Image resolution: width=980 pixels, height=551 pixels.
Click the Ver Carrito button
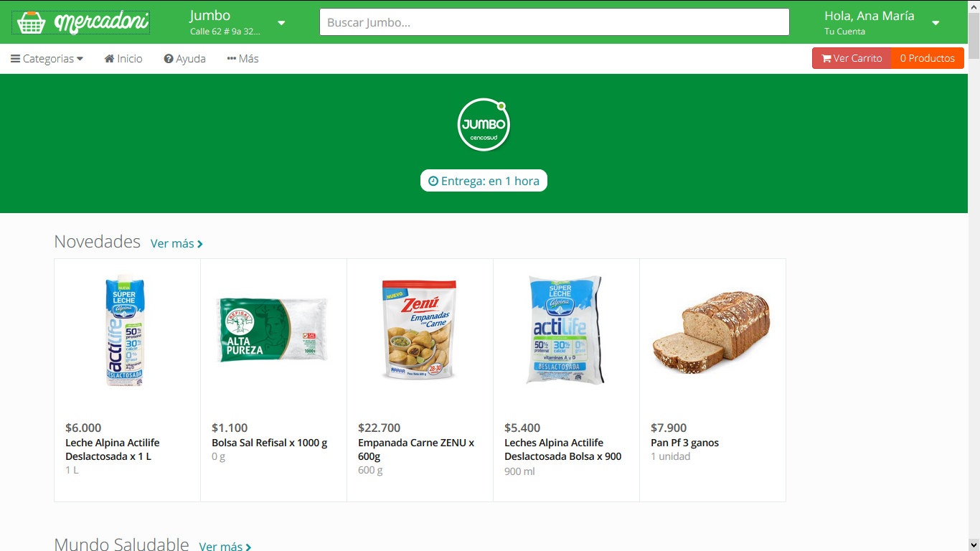852,59
